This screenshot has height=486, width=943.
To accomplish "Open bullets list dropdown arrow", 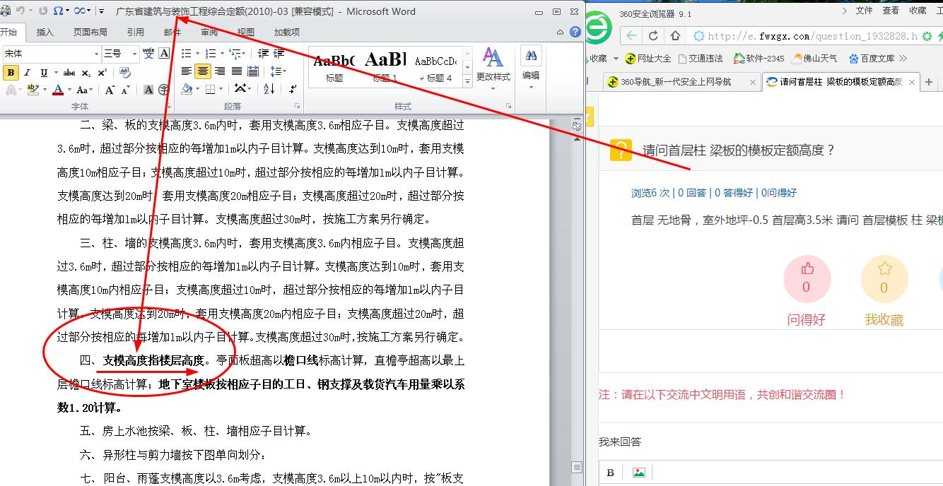I will 197,53.
